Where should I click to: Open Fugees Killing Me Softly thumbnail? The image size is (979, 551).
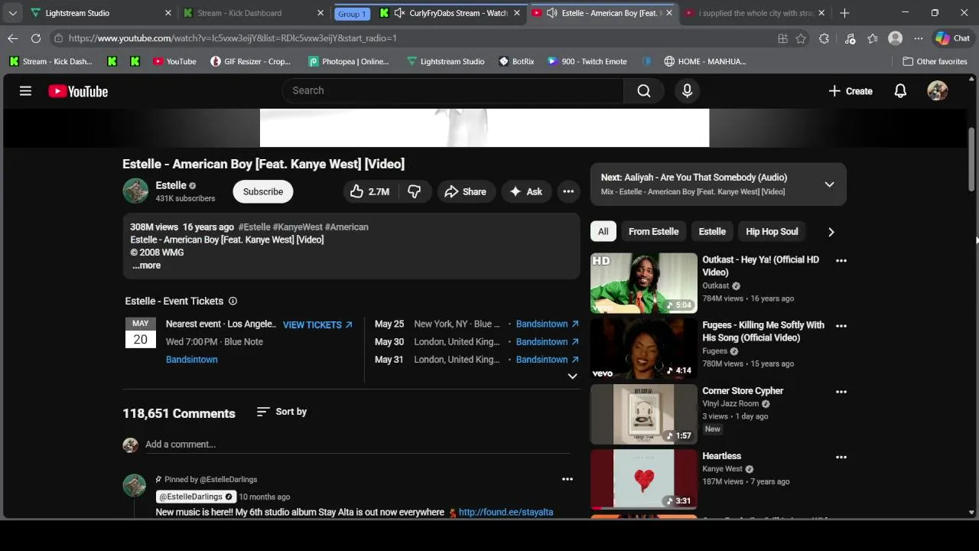644,349
